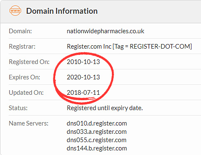Select name server dns033.a.register.com
The image size is (201, 155).
(97, 132)
